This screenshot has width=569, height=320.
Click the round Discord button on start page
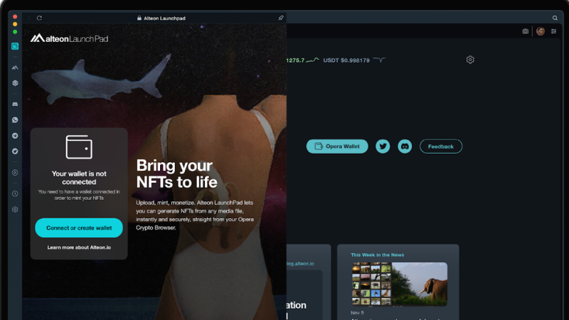pos(405,146)
